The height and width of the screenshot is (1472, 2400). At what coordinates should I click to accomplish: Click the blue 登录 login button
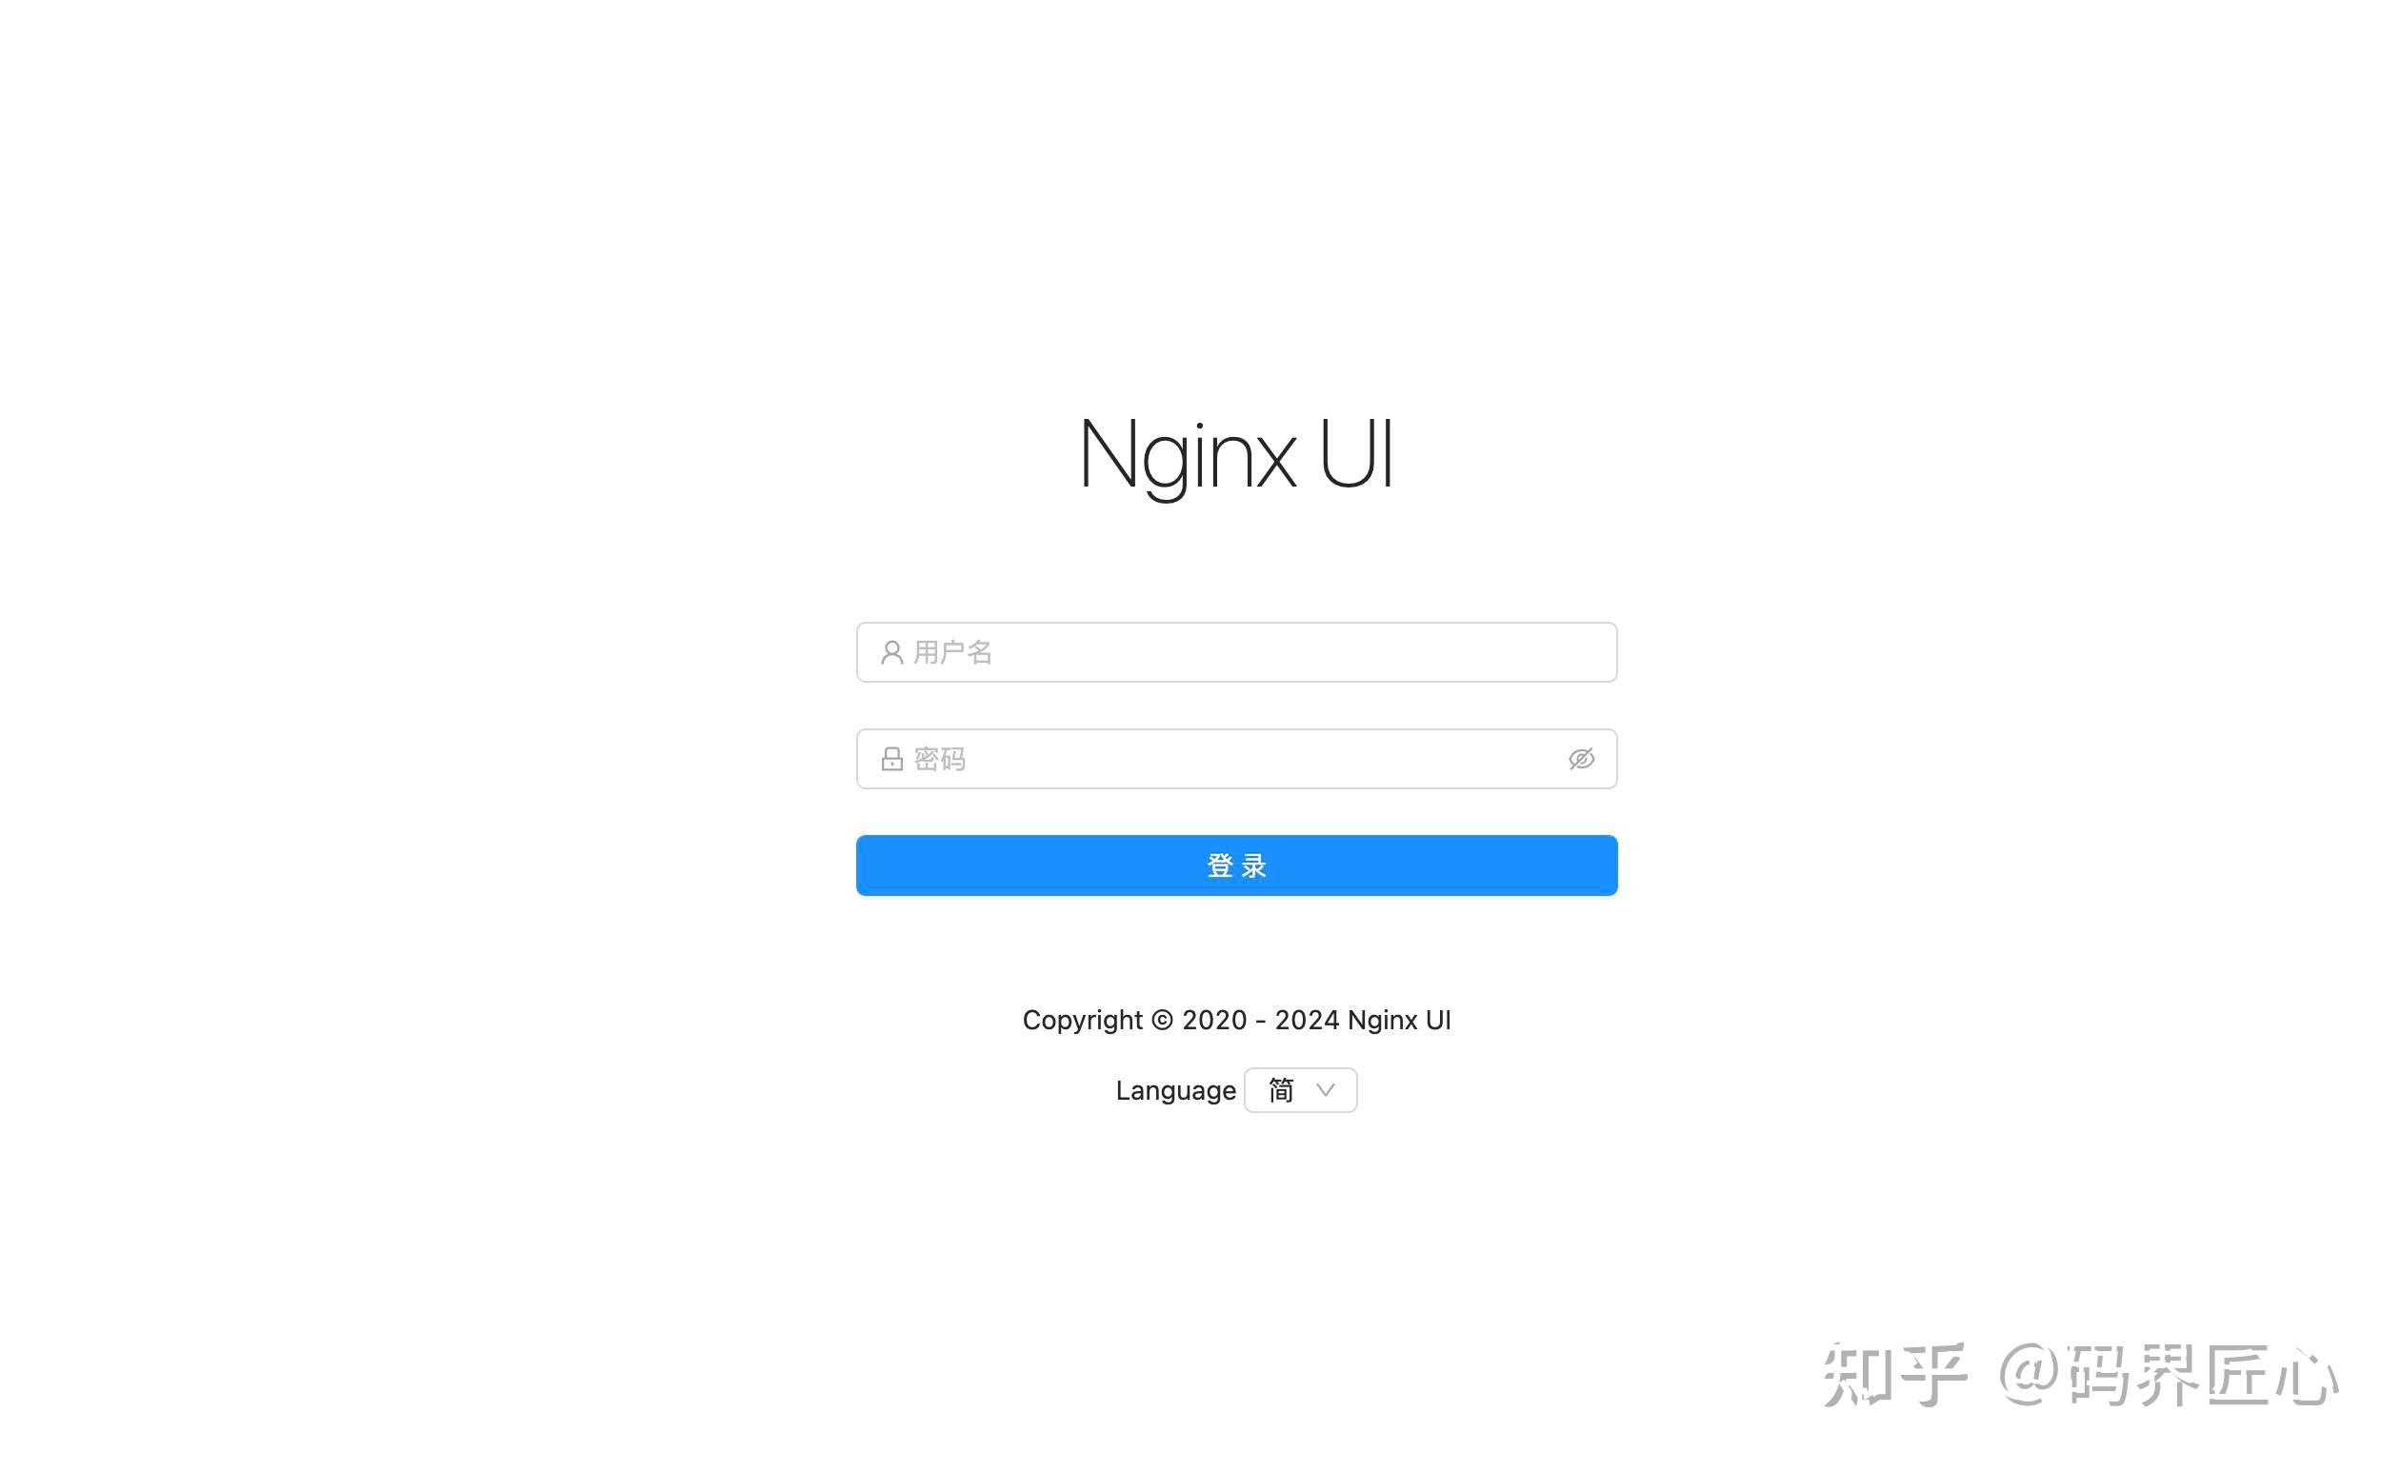[x=1236, y=865]
